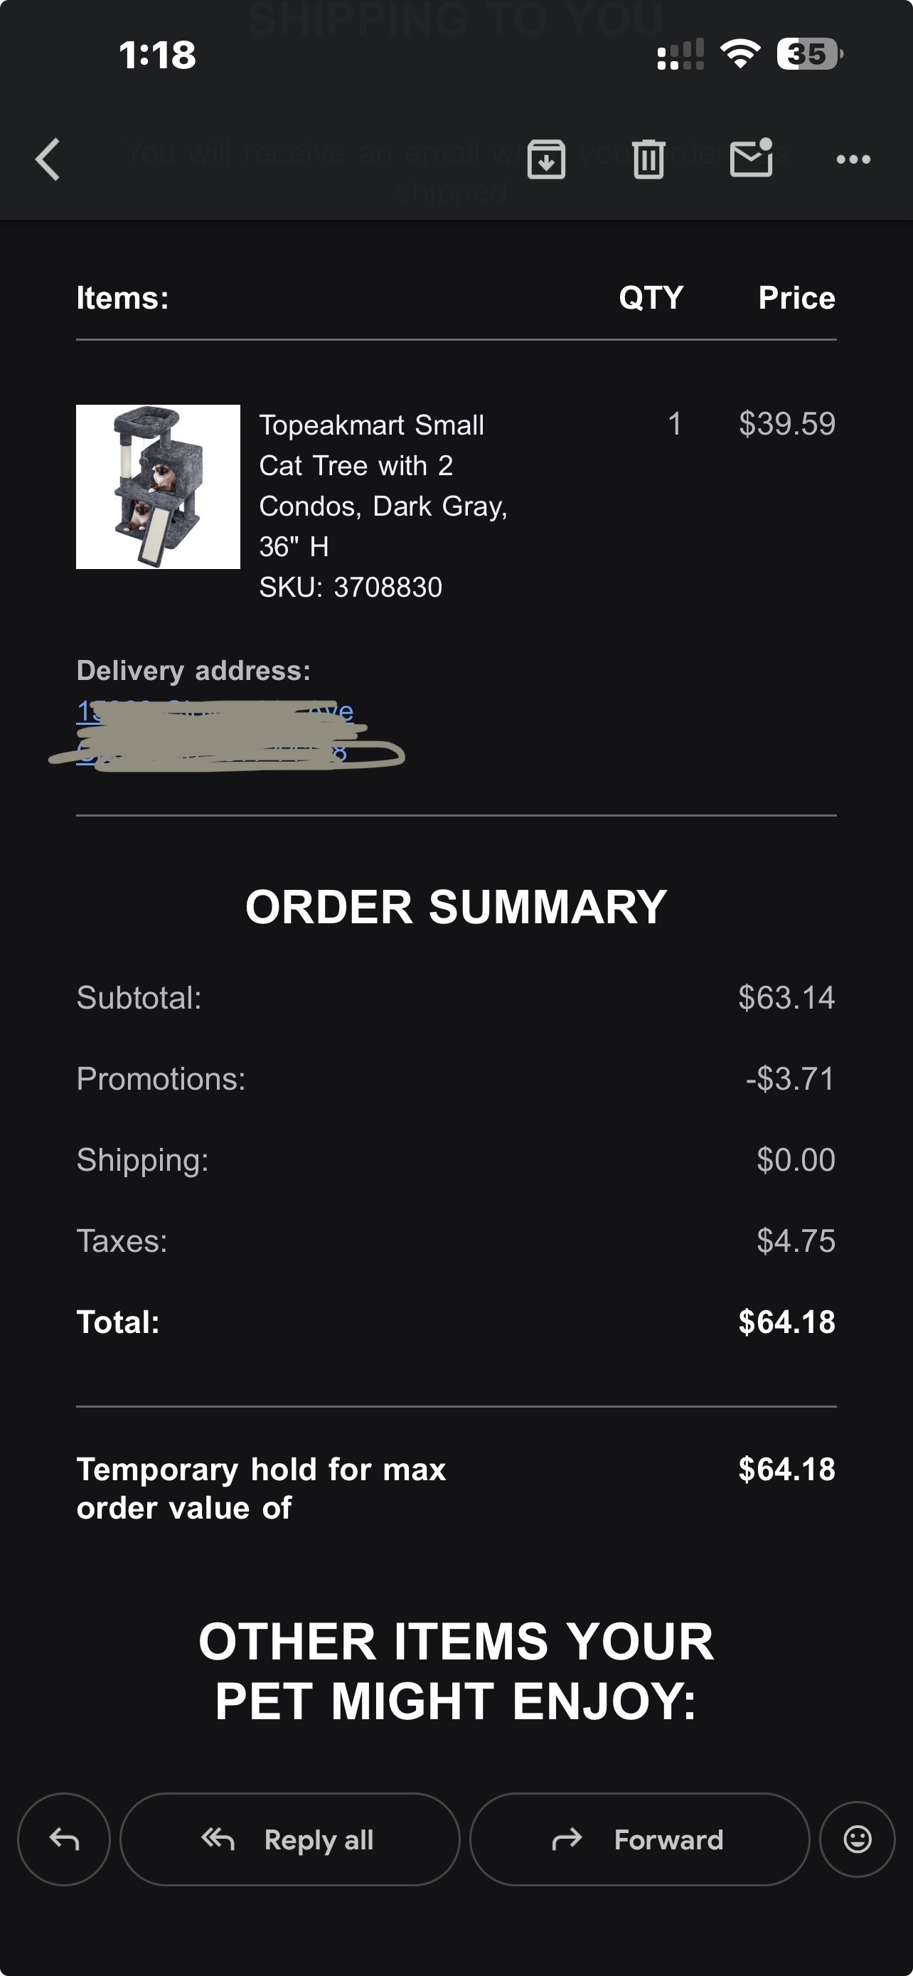Viewport: 913px width, 1976px height.
Task: Tap the Topeakmart Small Cat Tree item name
Action: 383,486
